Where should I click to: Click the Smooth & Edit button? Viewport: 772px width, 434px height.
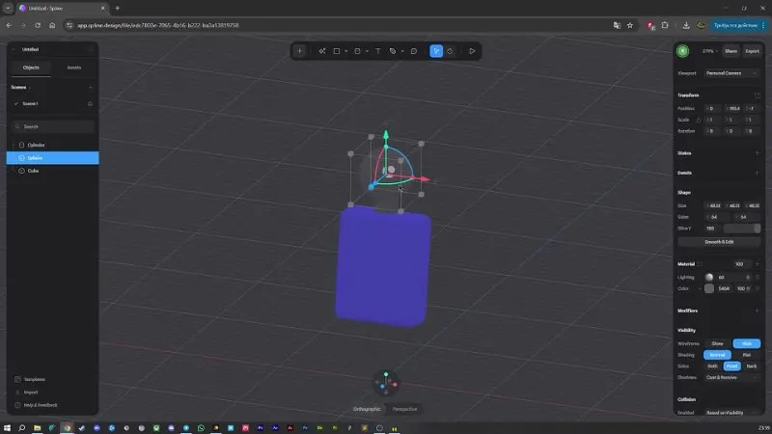click(x=719, y=242)
